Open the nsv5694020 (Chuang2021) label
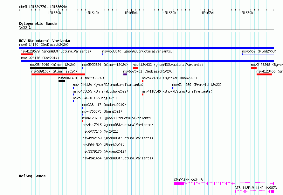The height and width of the screenshot is (195, 283). coord(95,98)
